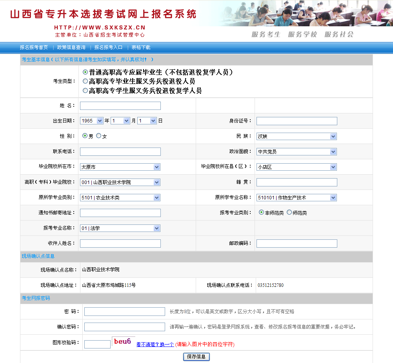This screenshot has height=363, width=393.
Task: Select 普通高职高专应届毕业生 candidate type
Action: click(85, 72)
